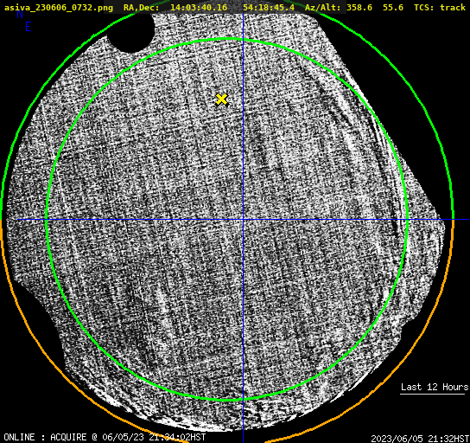This screenshot has width=470, height=443.
Task: Click the asiva_230606_0732.png filename label
Action: coord(59,7)
